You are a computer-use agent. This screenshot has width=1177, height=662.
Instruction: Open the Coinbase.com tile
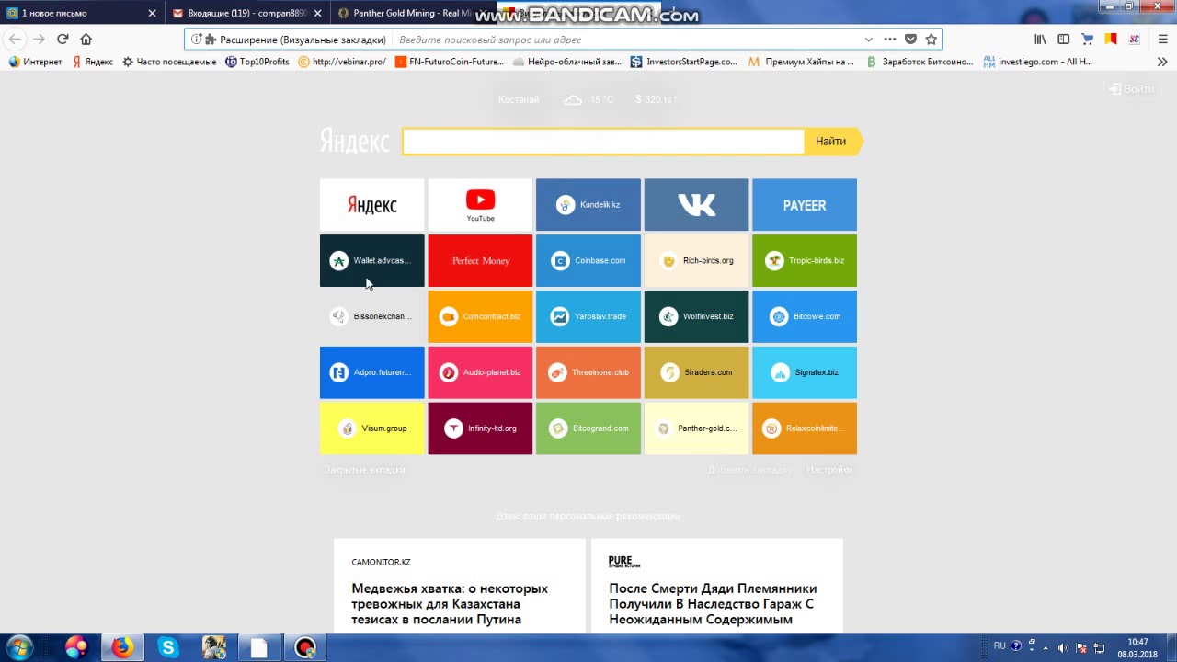pos(588,260)
